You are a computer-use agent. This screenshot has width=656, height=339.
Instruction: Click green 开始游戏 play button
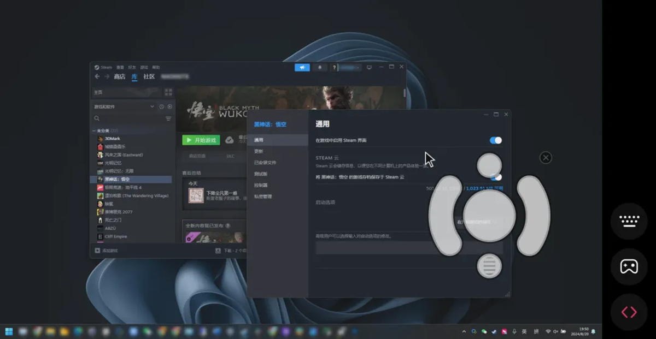click(201, 140)
